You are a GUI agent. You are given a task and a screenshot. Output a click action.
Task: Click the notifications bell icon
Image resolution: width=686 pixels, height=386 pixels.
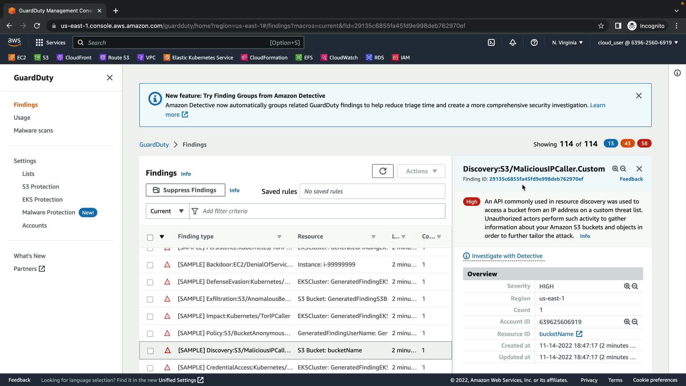click(x=512, y=43)
